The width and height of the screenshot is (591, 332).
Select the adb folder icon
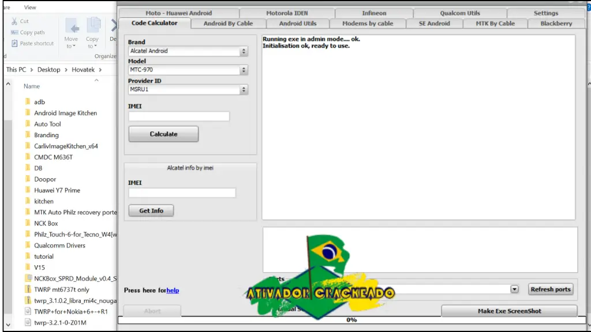pos(28,101)
